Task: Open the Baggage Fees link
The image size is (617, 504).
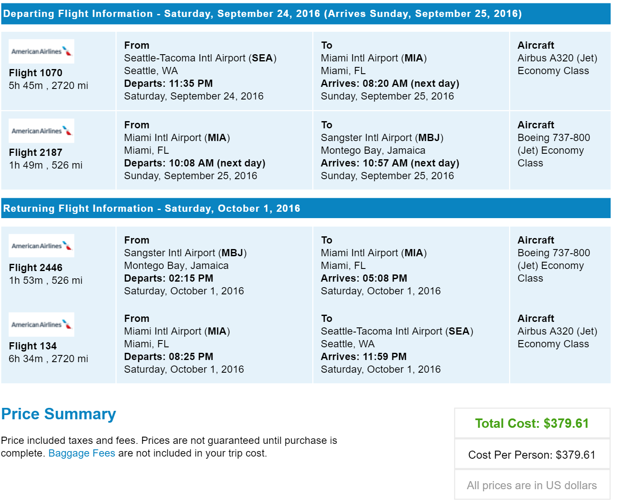Action: point(82,453)
